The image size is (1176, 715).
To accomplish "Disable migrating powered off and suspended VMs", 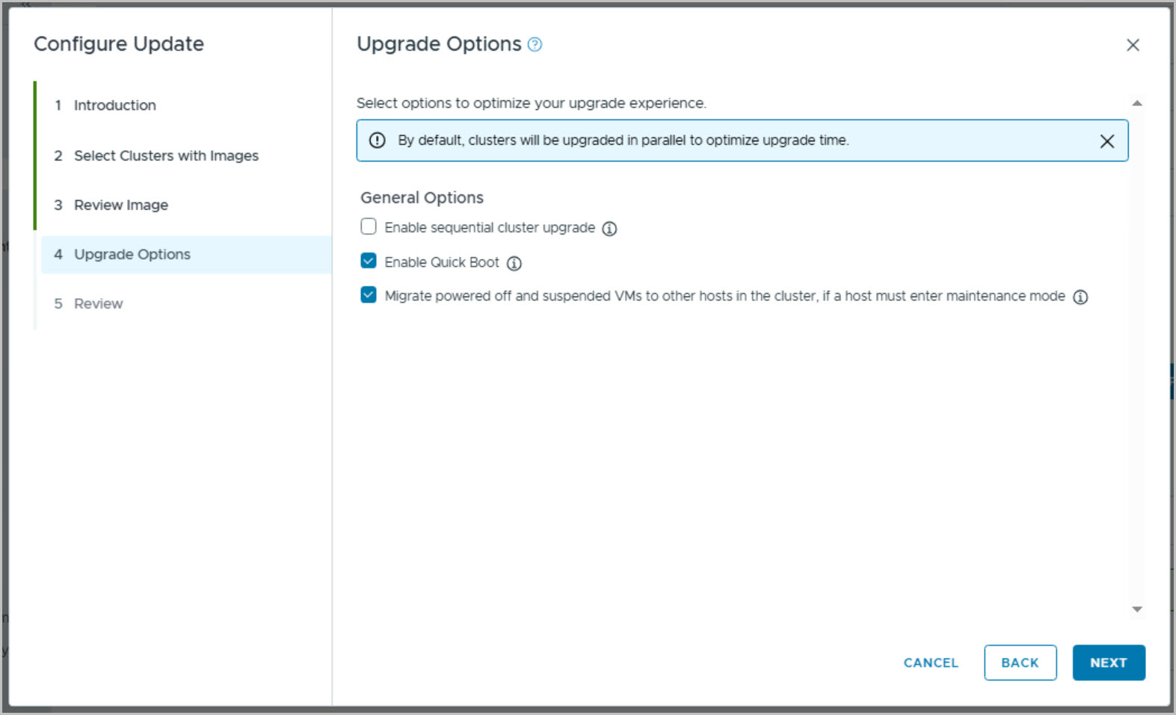I will point(369,295).
